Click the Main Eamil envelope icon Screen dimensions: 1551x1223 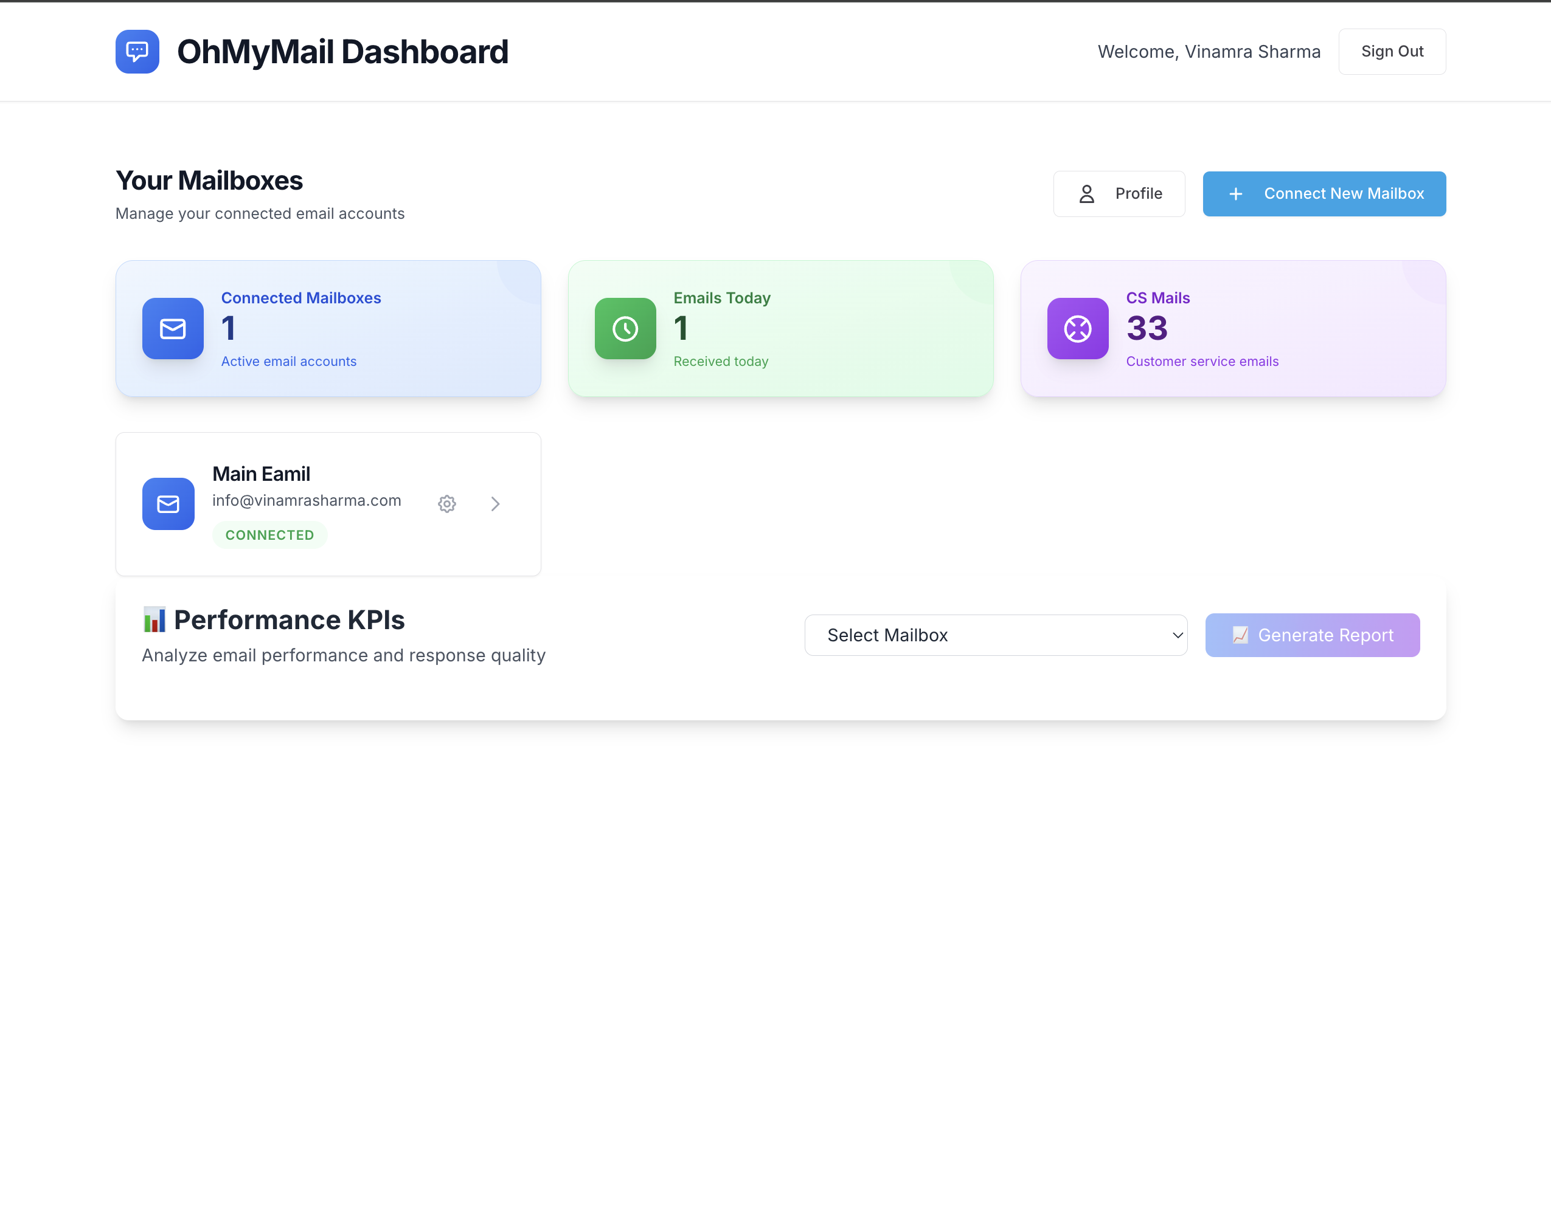168,504
